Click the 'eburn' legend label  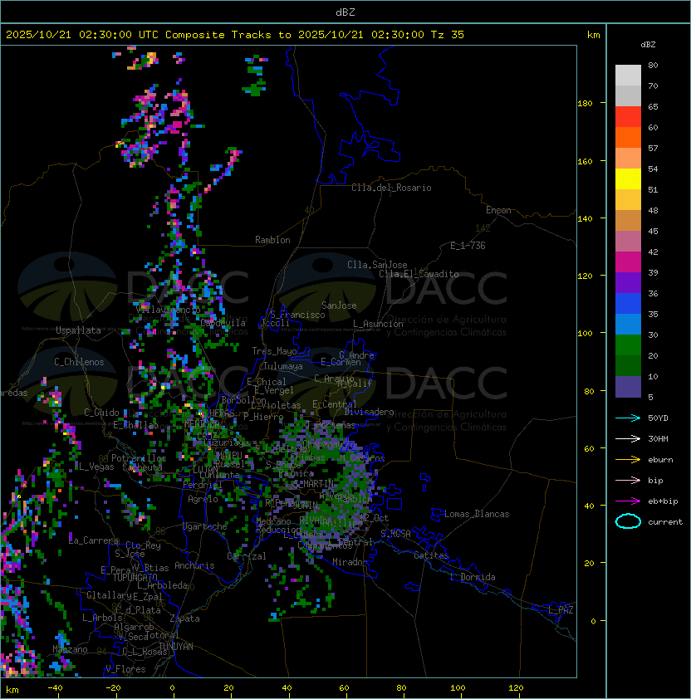point(660,460)
